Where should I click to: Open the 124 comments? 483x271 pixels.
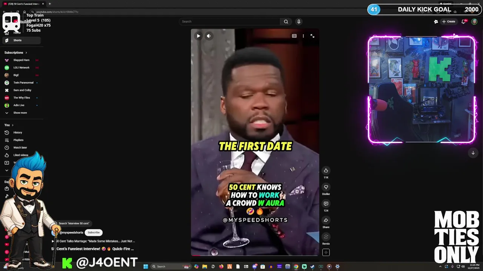coord(326,204)
